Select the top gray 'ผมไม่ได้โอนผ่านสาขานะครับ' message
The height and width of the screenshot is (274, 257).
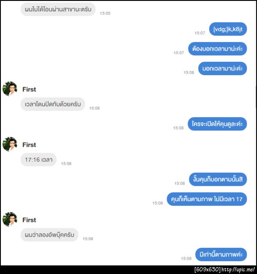58,9
